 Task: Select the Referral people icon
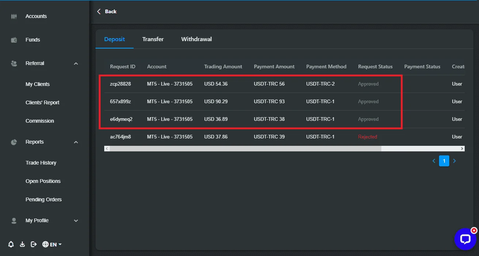14,64
